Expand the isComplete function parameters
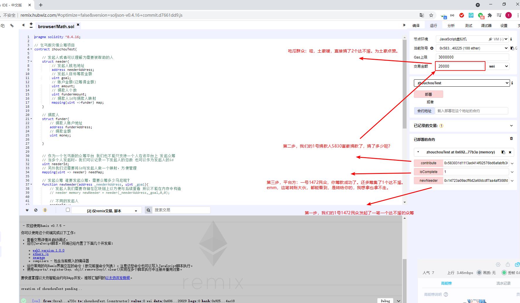Viewport: 520px width, 303px height. pyautogui.click(x=512, y=172)
